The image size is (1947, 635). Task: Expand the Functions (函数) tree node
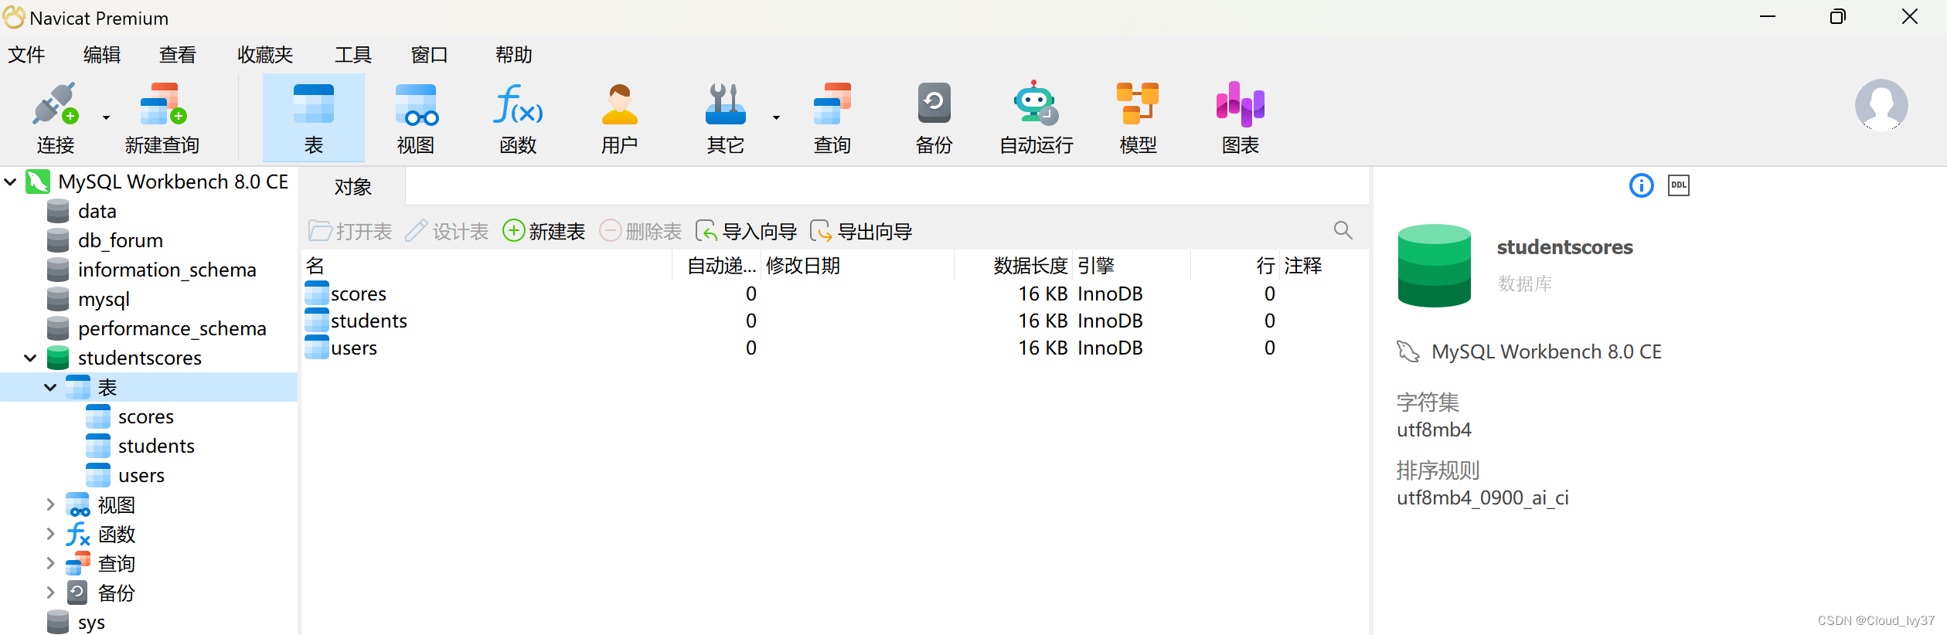[x=50, y=534]
